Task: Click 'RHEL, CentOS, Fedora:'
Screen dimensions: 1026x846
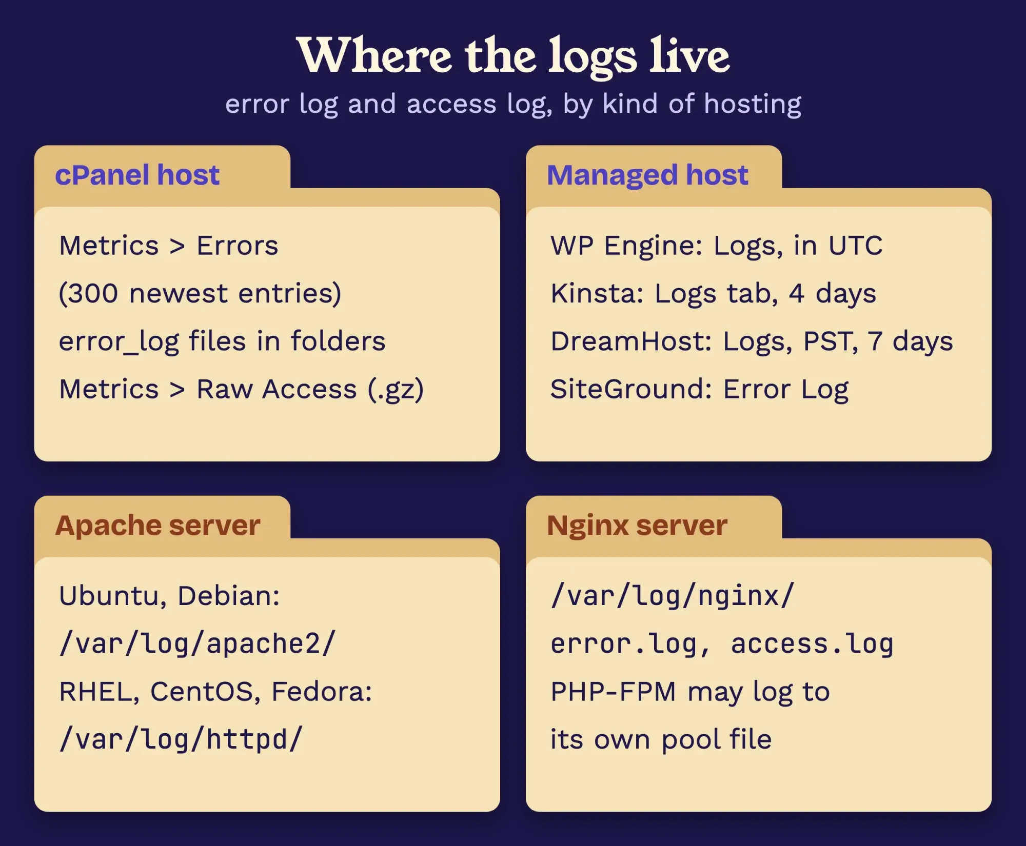Action: click(215, 692)
